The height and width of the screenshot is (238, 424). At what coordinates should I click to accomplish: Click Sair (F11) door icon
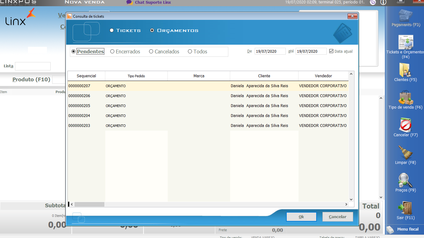point(405,208)
